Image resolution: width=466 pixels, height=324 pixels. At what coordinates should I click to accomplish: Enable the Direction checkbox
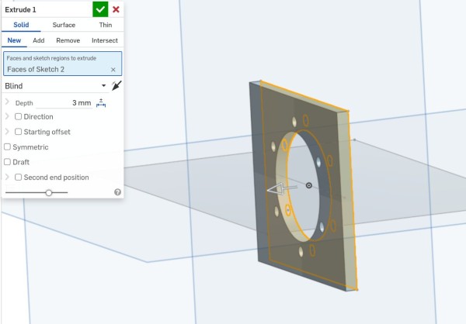pos(18,116)
